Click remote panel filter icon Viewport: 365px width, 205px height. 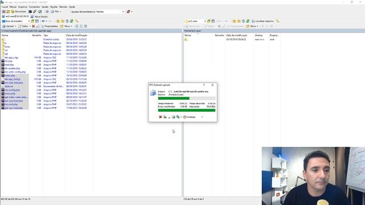click(213, 21)
